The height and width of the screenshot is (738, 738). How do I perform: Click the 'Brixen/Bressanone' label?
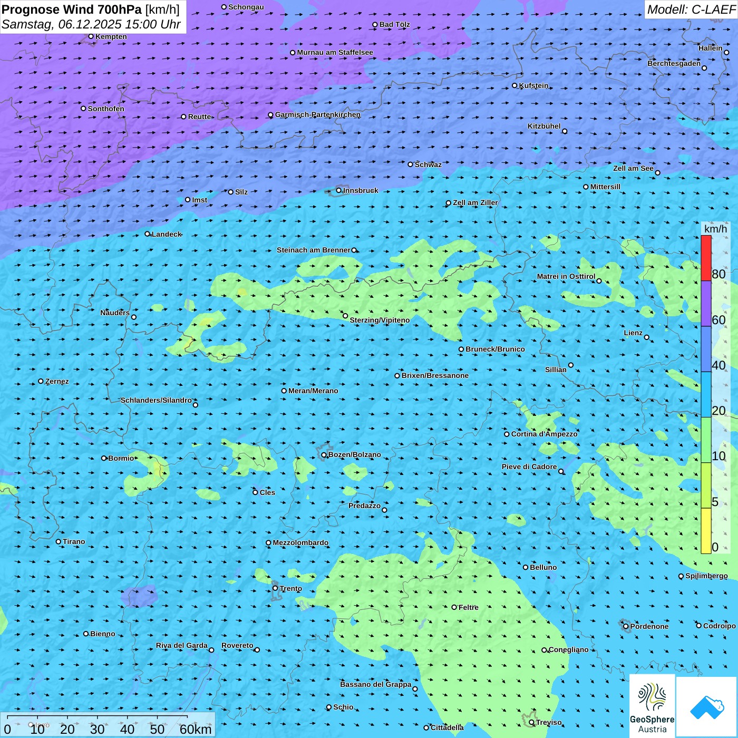435,375
